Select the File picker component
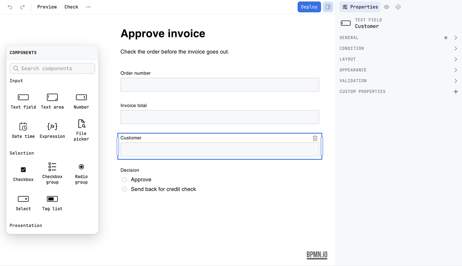 (81, 130)
